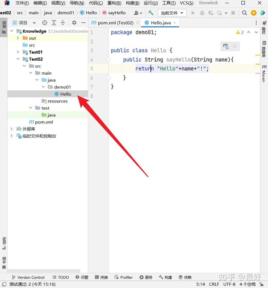
Task: Open the 当前文件 run configuration dropdown
Action: 172,13
